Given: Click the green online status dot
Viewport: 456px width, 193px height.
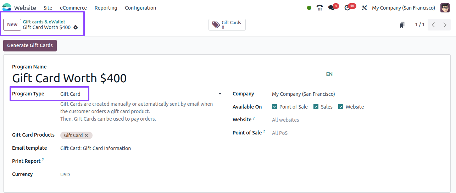Looking at the screenshot, I should pos(309,8).
